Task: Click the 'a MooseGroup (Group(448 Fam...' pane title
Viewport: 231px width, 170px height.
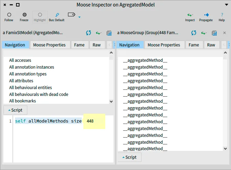Action: pos(148,33)
